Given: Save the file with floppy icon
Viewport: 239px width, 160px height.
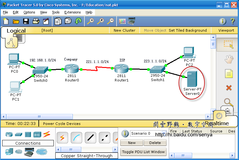Looking at the screenshot, I should click(26, 21).
